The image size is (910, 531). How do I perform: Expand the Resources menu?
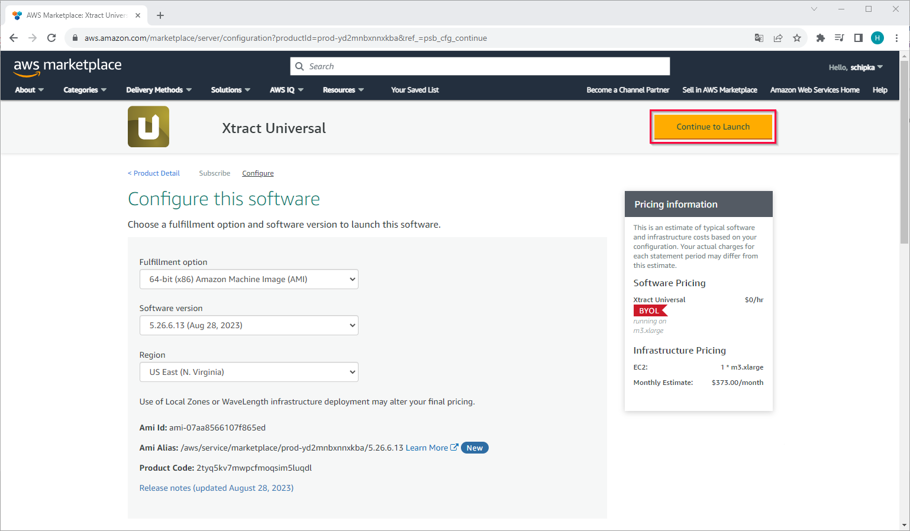point(343,90)
